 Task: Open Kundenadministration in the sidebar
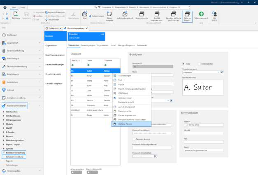[15, 106]
